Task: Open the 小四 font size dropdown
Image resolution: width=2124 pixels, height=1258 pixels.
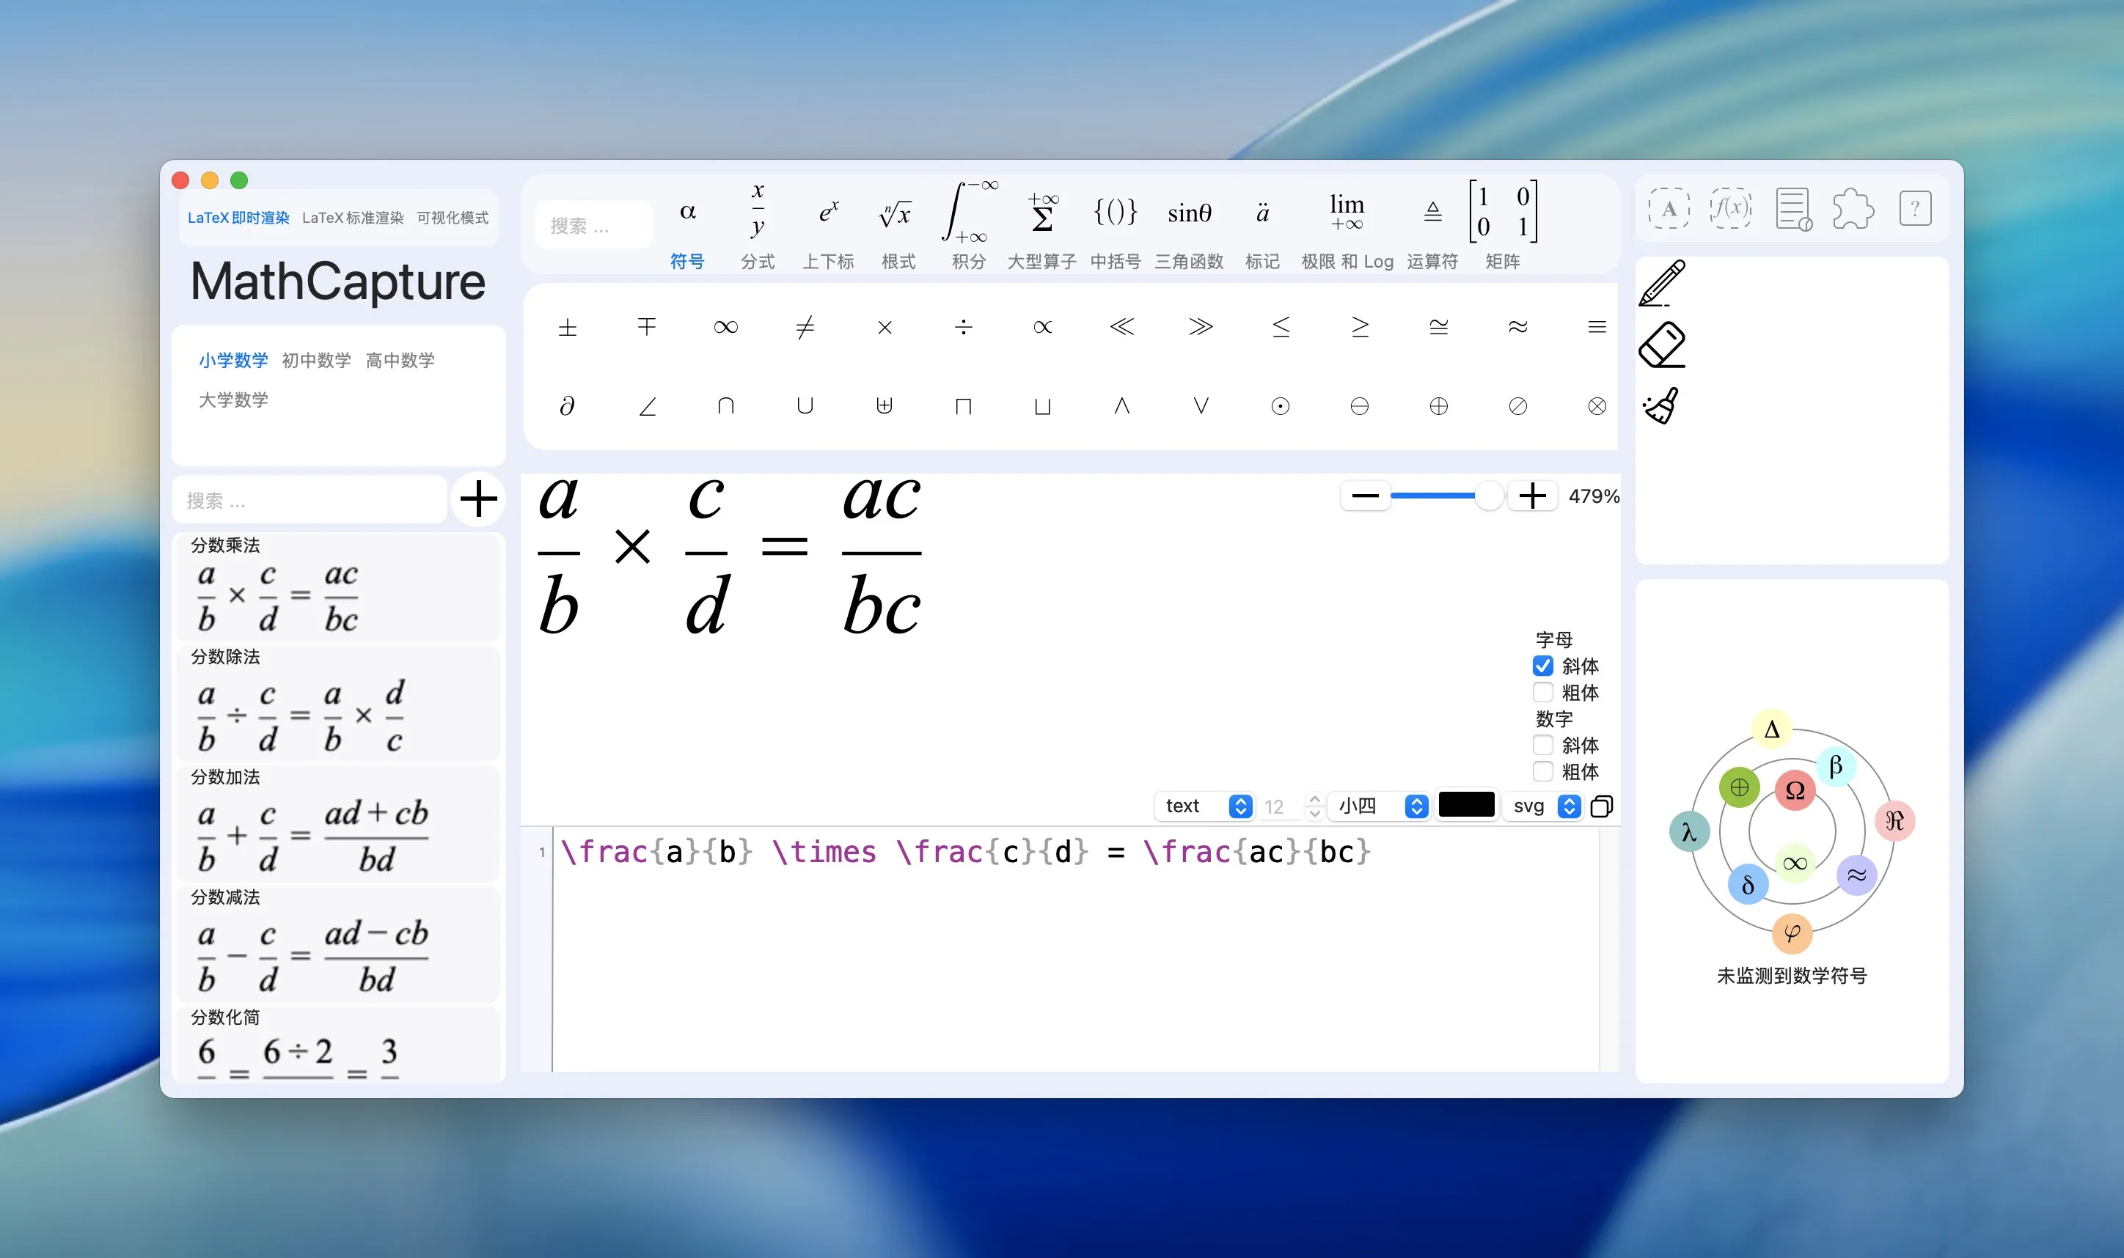Action: pyautogui.click(x=1379, y=806)
